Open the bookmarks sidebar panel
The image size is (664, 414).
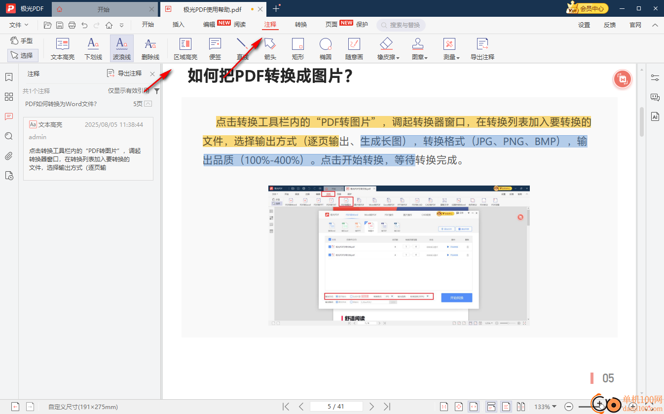pyautogui.click(x=8, y=77)
